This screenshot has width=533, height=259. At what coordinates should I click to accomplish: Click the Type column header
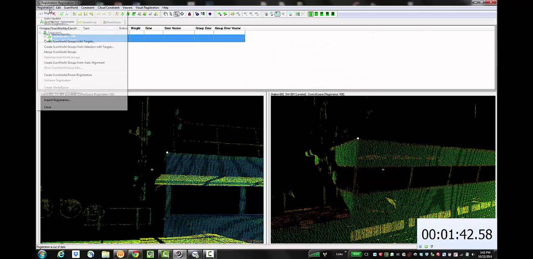(x=86, y=28)
